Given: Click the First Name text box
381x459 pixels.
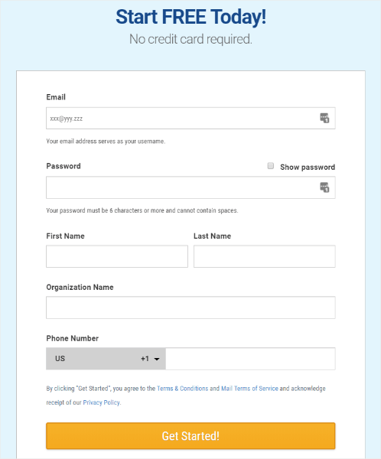Looking at the screenshot, I should click(x=117, y=256).
